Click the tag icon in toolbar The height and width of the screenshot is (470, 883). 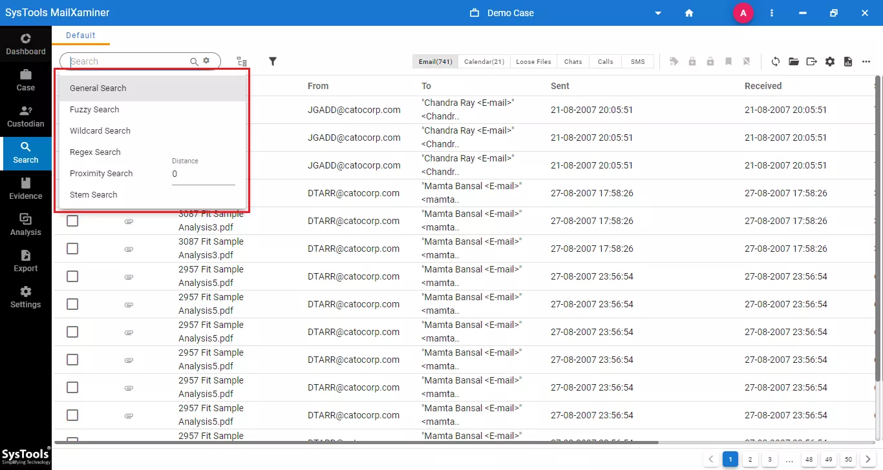pyautogui.click(x=674, y=61)
